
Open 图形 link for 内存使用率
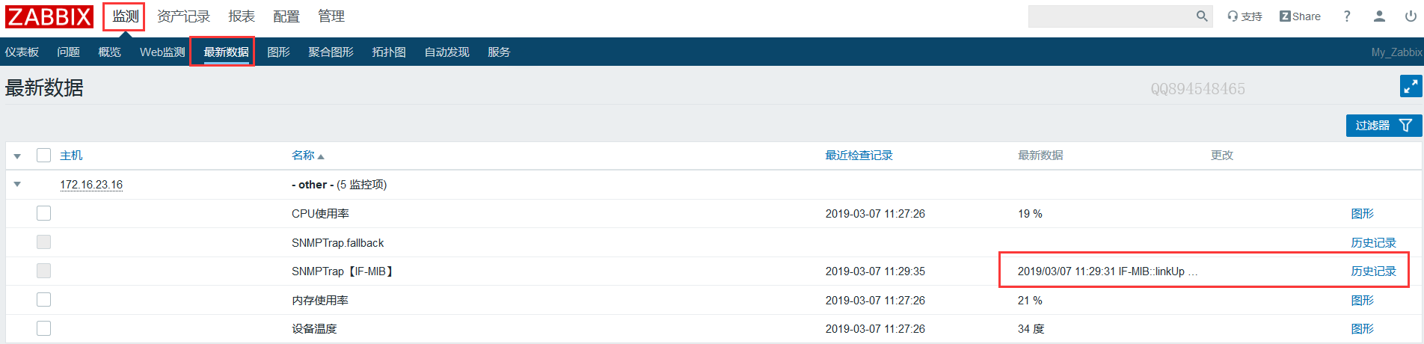pos(1362,301)
